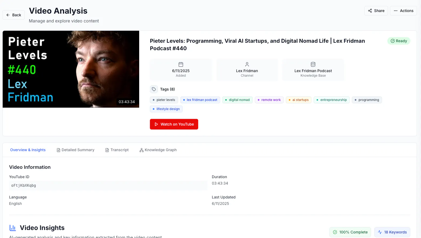Click the person icon above Lex Fridman Channel
421x238 pixels.
pyautogui.click(x=247, y=64)
